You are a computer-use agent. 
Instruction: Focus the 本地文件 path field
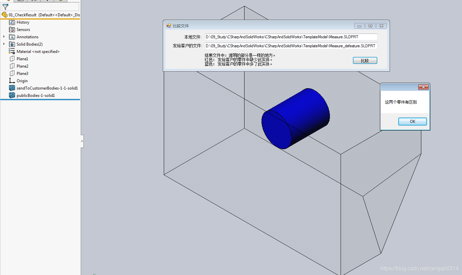point(291,37)
